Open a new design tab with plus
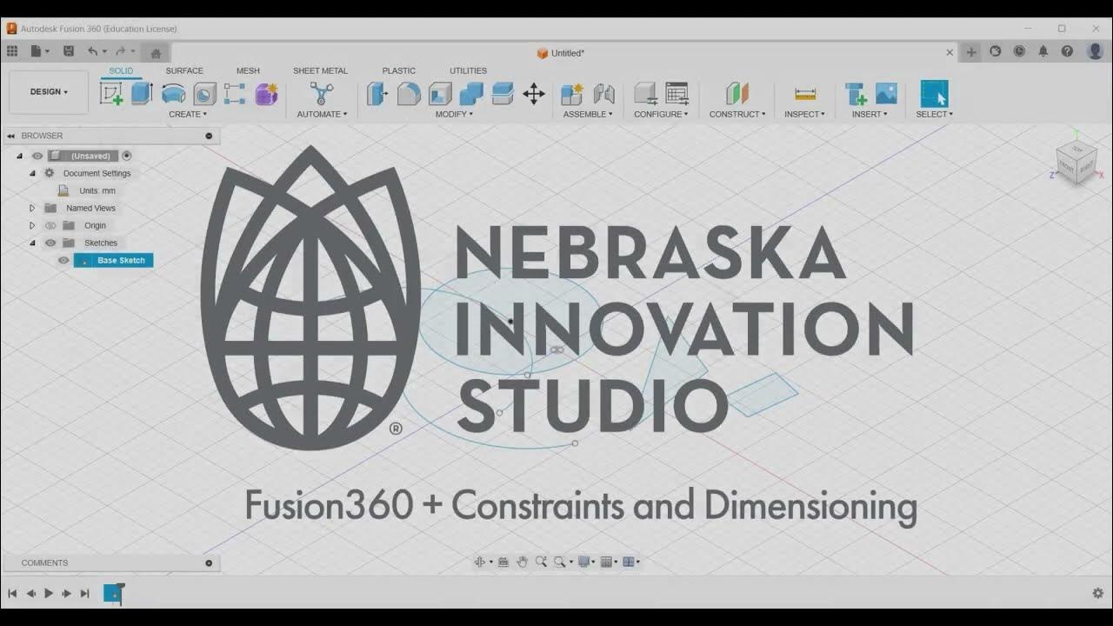 pos(971,52)
